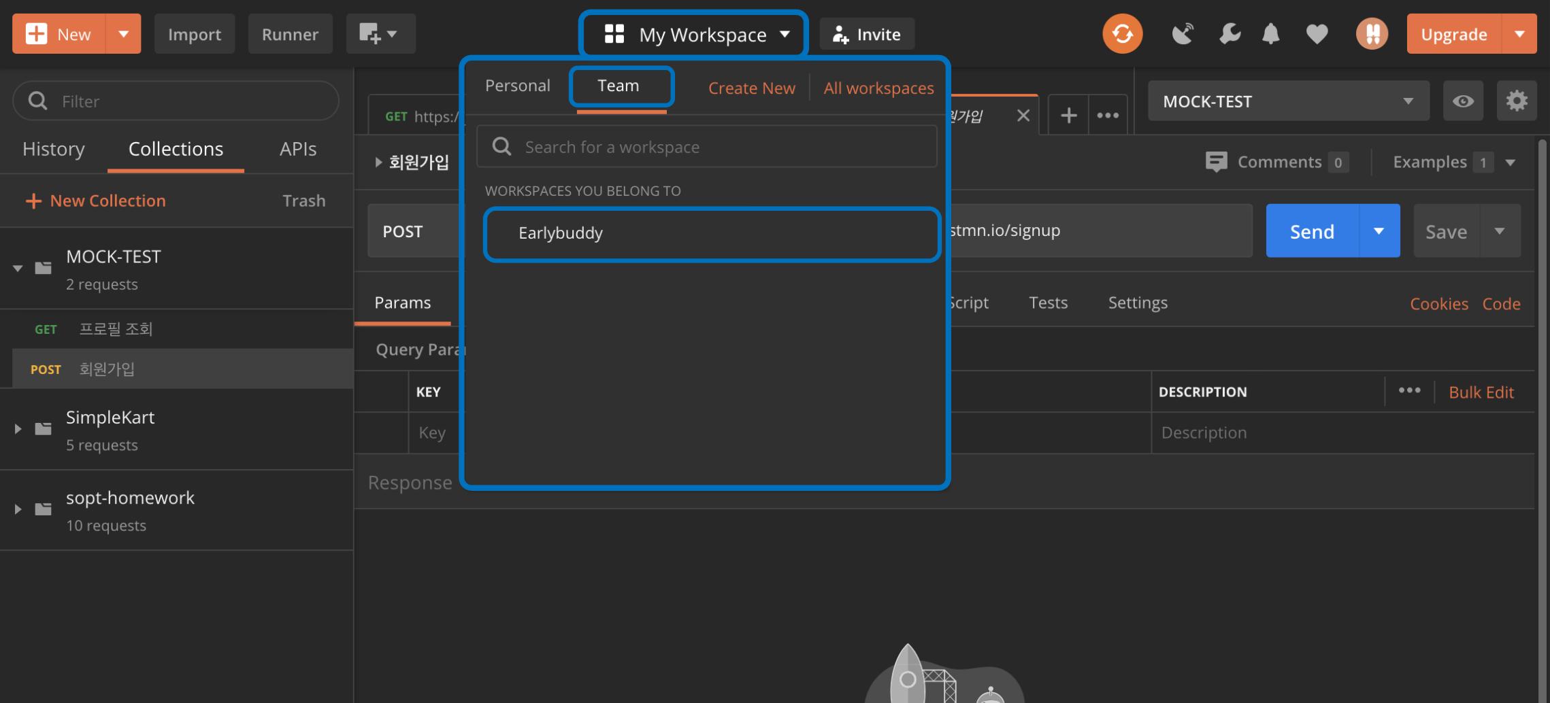The width and height of the screenshot is (1550, 703).
Task: Click Bulk Edit link
Action: (1481, 392)
